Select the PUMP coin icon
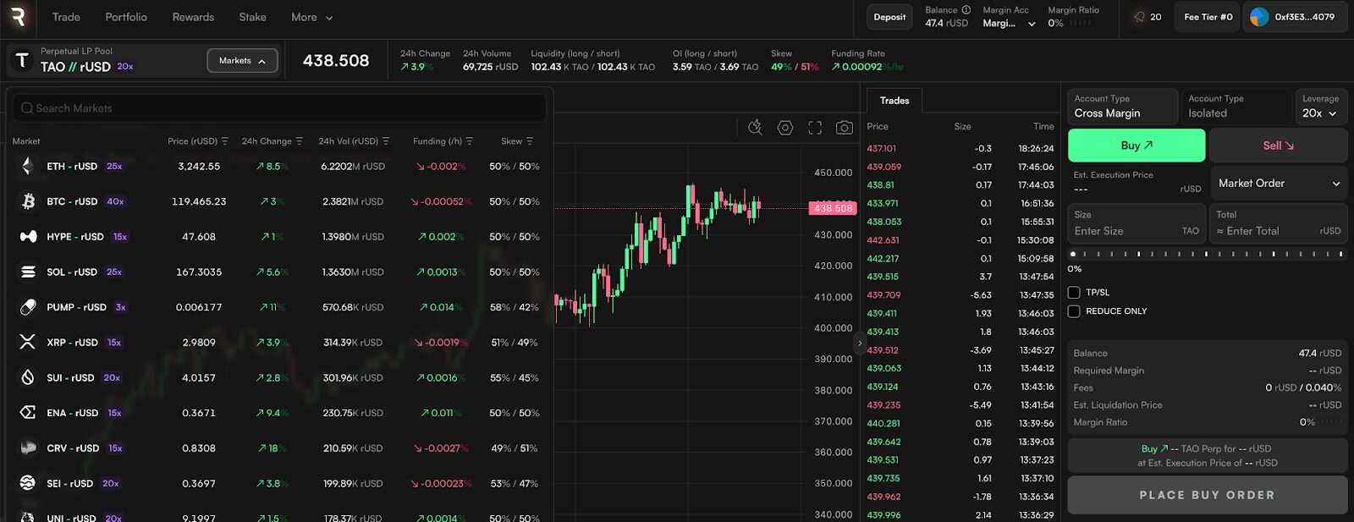1354x522 pixels. pos(28,307)
